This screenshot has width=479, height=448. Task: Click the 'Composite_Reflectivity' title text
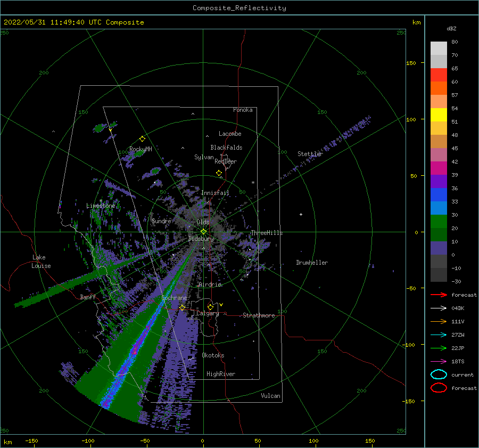pos(240,8)
